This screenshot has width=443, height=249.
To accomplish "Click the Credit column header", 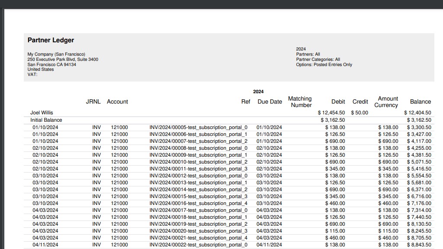I will click(360, 102).
